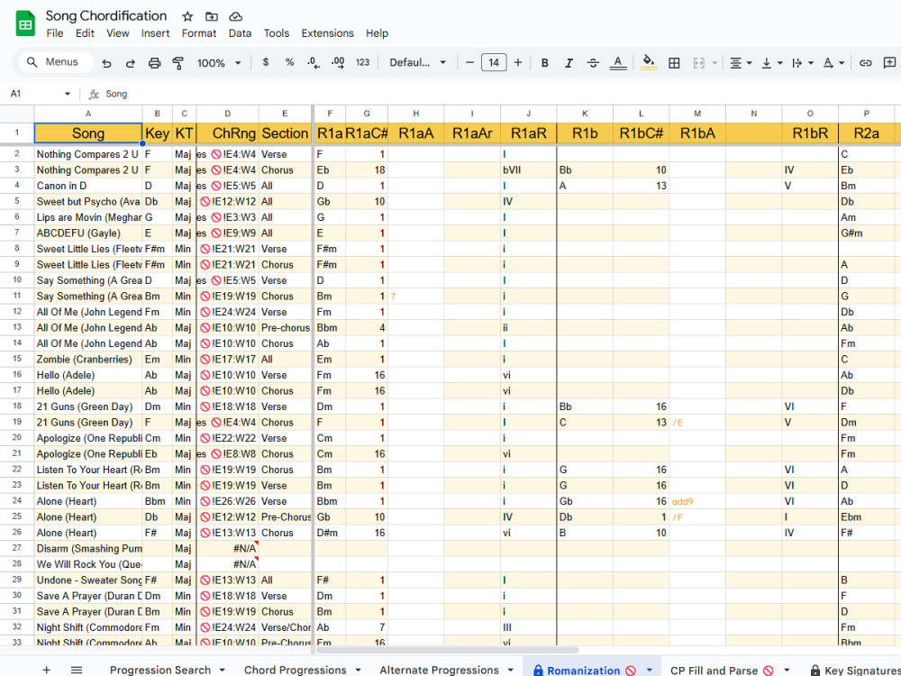Decrease decimal places

tap(314, 63)
